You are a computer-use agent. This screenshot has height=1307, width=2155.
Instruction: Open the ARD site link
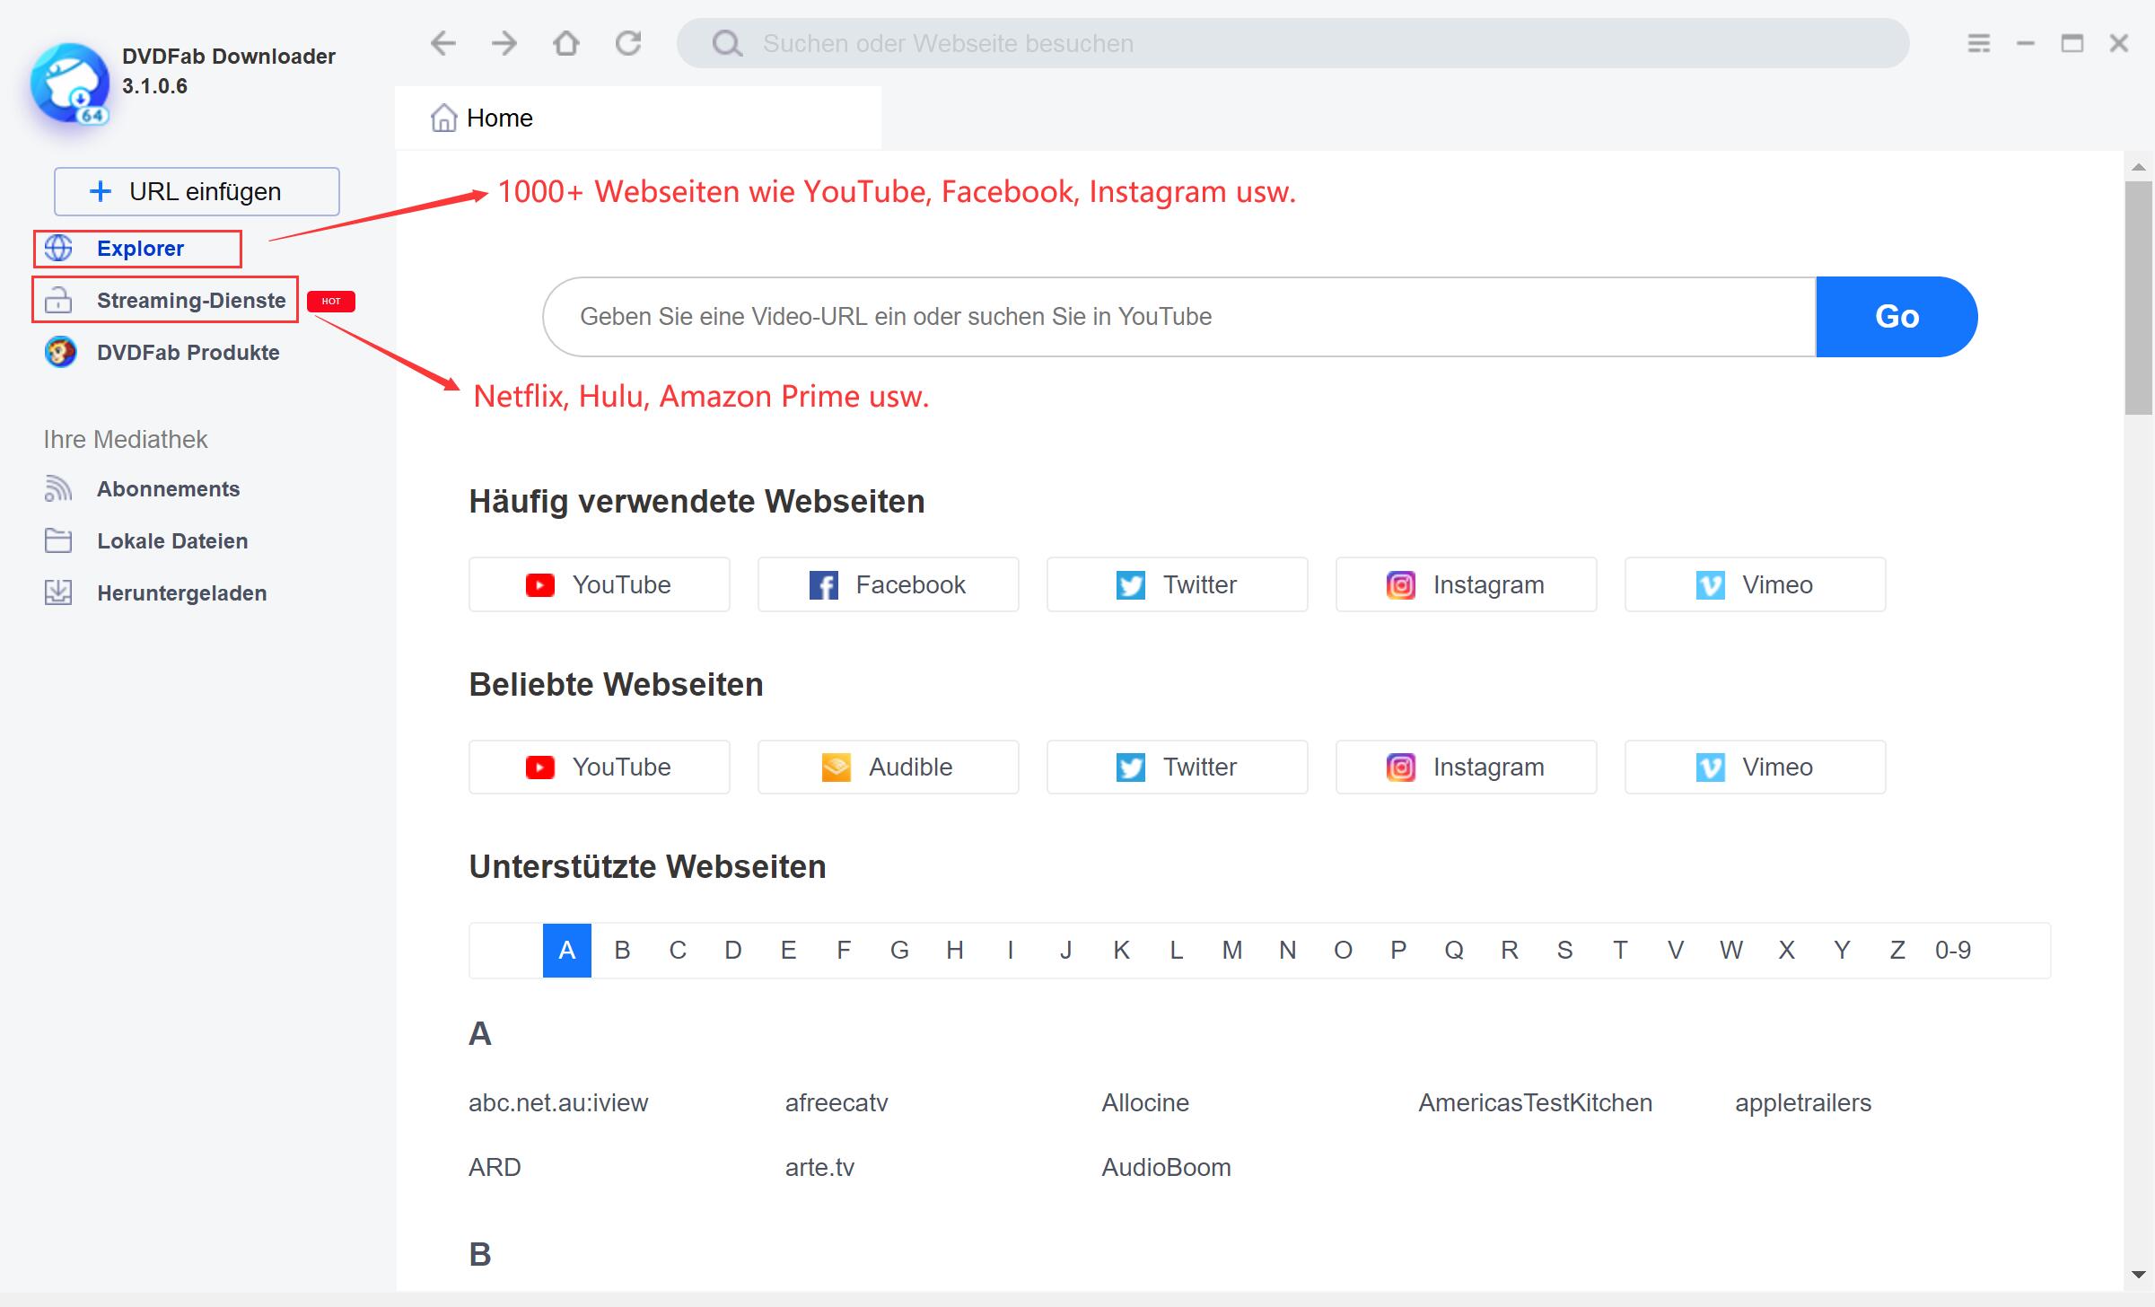pos(495,1167)
